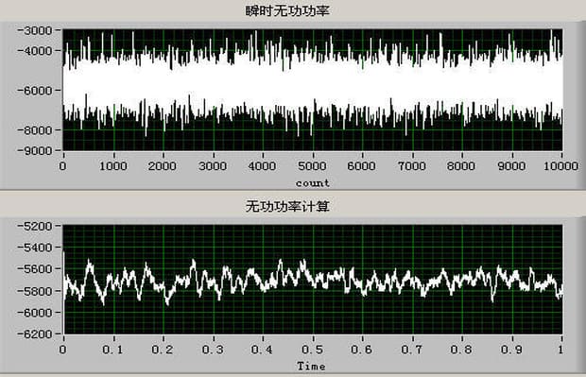Click inside the instantaneous reactive power plot area
586x377 pixels.
(x=313, y=90)
